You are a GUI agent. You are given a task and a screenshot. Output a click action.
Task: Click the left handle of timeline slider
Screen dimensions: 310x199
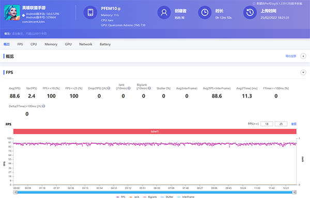(x=16, y=192)
